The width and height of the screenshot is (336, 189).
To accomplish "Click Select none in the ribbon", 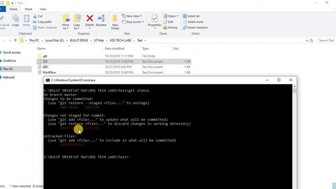I will (193, 22).
